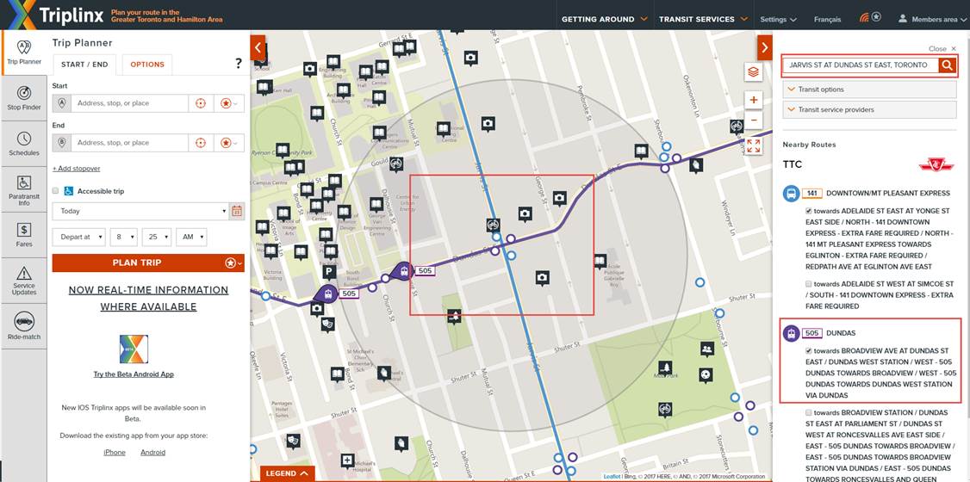
Task: Open Settings menu
Action: click(x=778, y=20)
